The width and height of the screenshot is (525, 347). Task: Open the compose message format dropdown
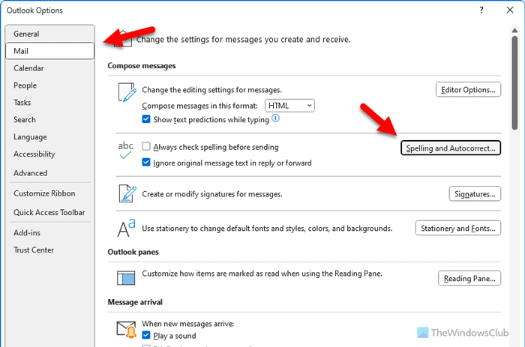coord(290,106)
